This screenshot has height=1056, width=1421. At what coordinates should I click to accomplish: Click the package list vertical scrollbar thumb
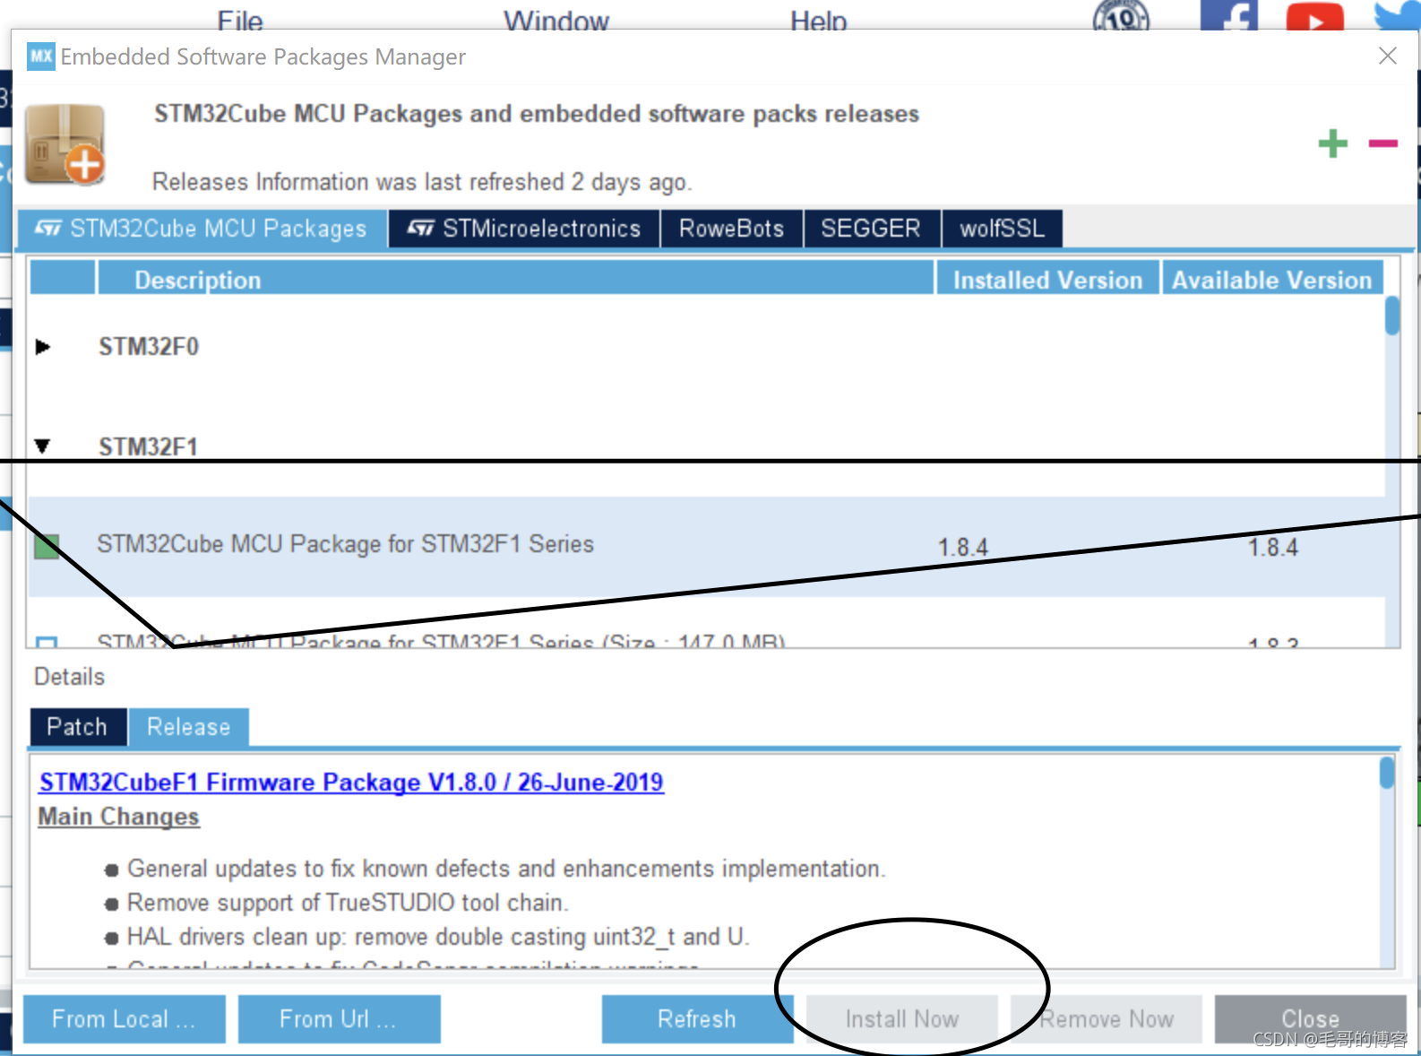click(x=1392, y=316)
